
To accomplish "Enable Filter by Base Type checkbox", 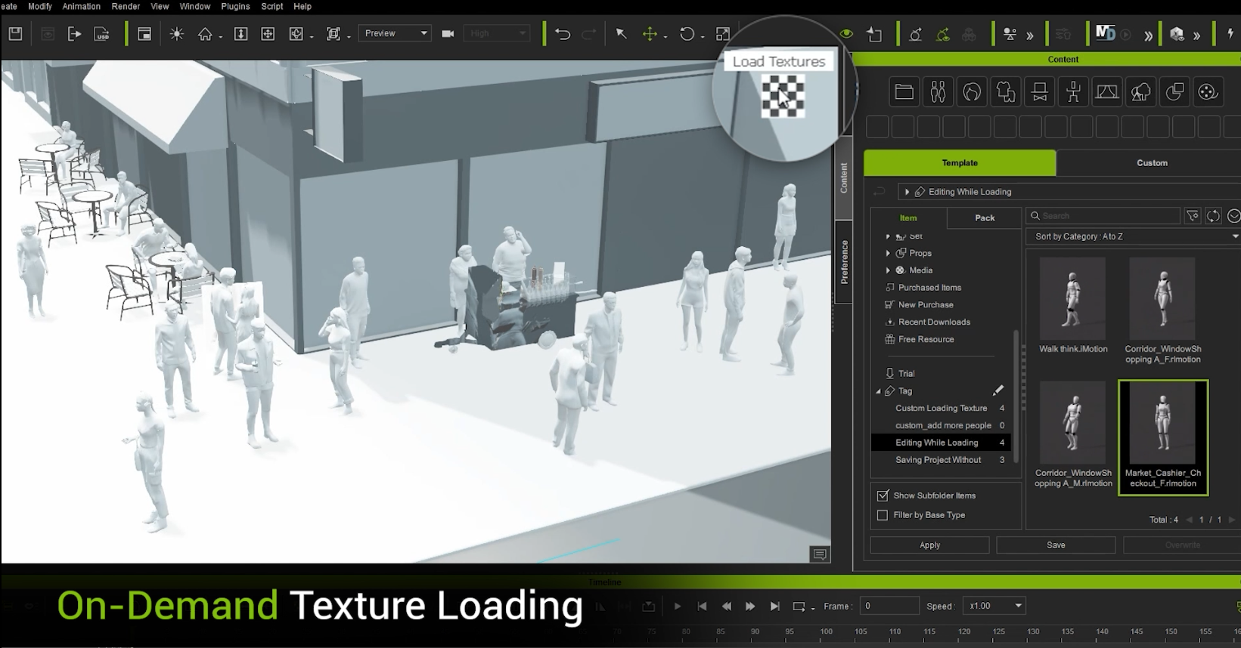I will click(x=883, y=515).
